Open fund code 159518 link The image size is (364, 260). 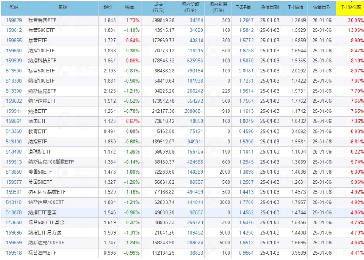[14, 253]
